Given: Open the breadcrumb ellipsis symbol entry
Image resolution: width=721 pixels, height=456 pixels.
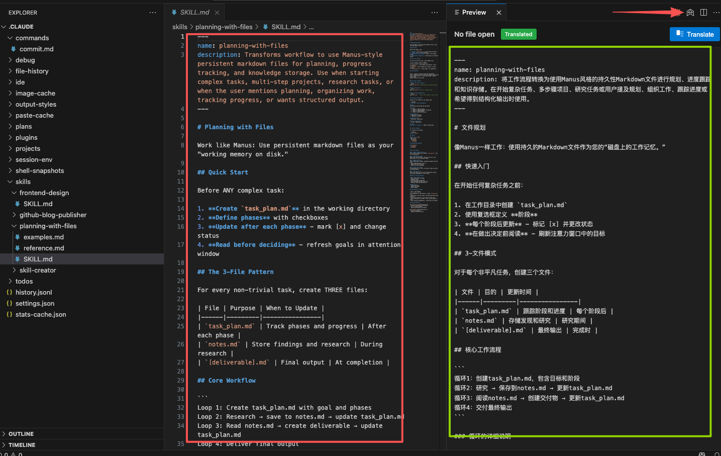Looking at the screenshot, I should [312, 27].
